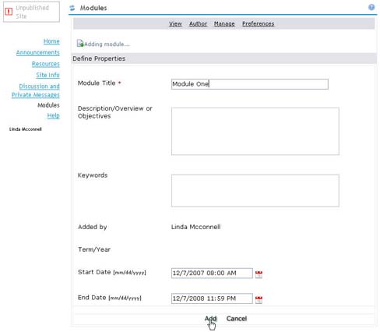380x332 pixels.
Task: Click in the Module Title field
Action: pyautogui.click(x=250, y=84)
